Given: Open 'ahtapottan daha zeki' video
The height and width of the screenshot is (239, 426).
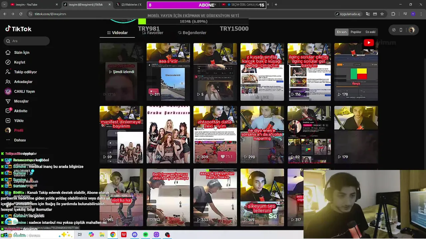Looking at the screenshot, I should (215, 135).
